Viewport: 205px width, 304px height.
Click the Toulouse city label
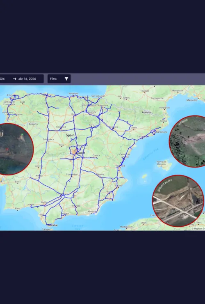145,91
